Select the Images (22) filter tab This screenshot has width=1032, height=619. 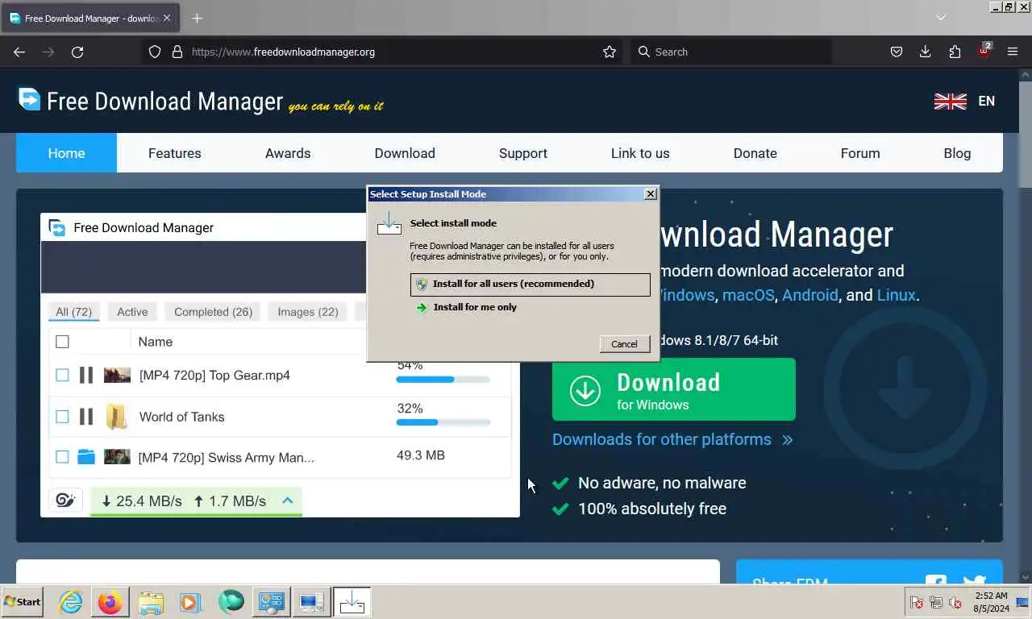[x=308, y=312]
